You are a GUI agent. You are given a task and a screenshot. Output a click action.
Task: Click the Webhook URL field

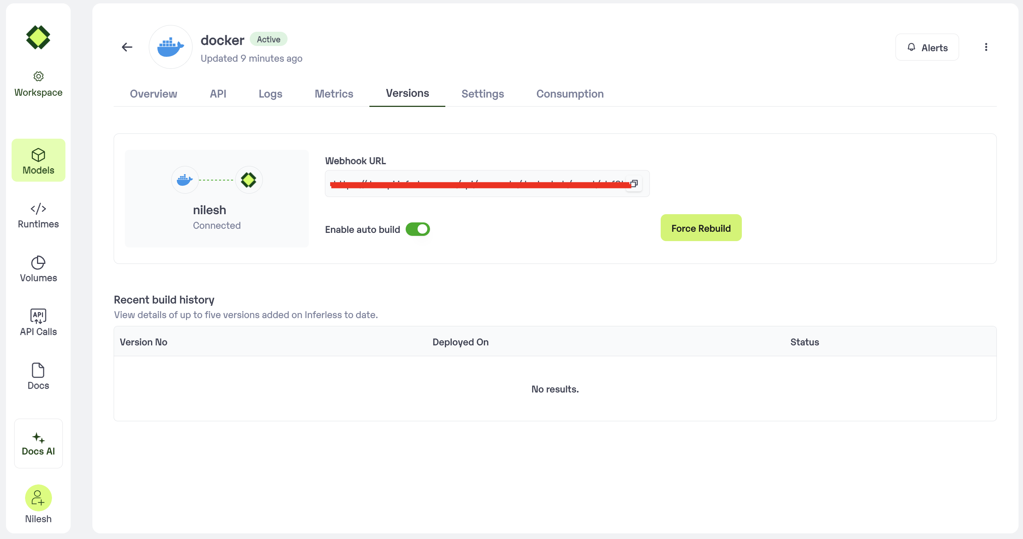tap(477, 184)
